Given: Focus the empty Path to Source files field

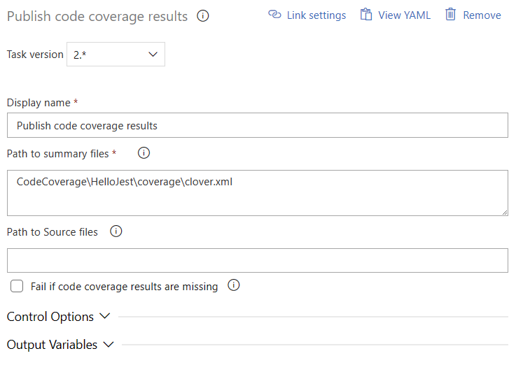Looking at the screenshot, I should tap(257, 260).
